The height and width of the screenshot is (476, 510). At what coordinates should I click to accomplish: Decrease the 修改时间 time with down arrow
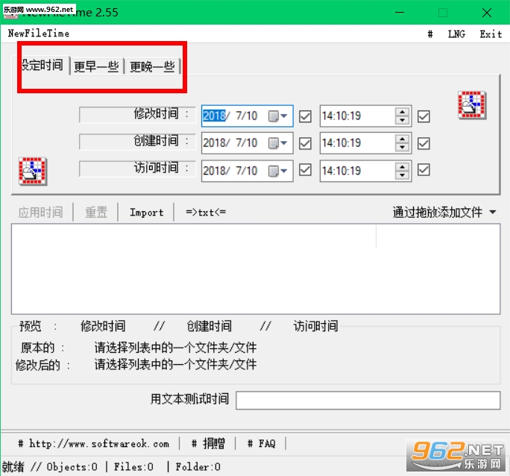(x=403, y=120)
